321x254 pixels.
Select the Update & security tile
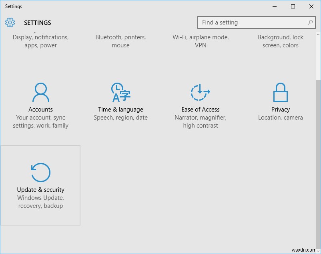pyautogui.click(x=40, y=185)
